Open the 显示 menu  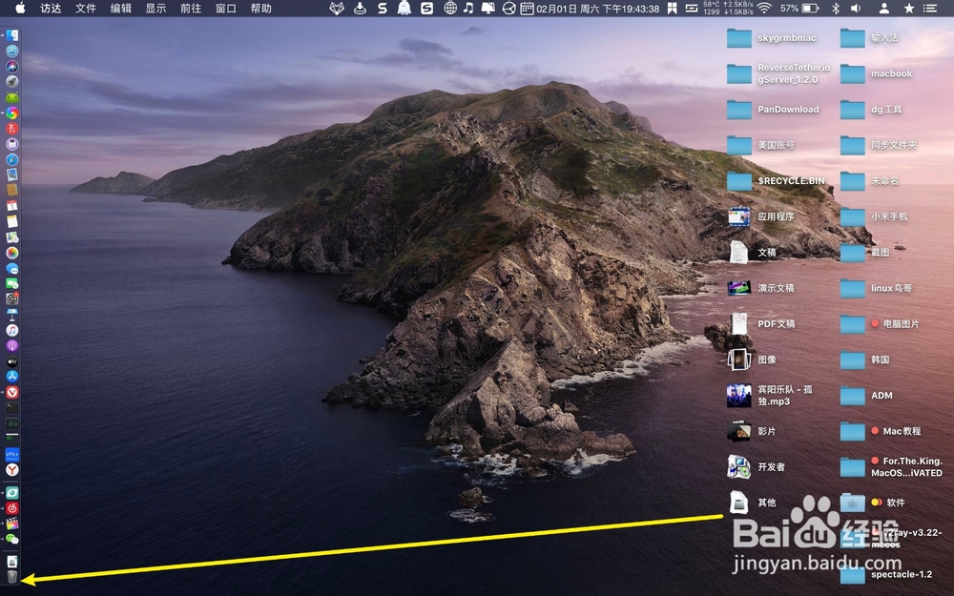click(x=156, y=8)
